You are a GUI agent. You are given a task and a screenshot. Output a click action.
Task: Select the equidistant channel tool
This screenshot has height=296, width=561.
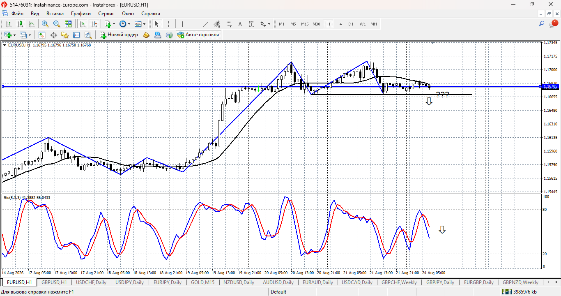217,24
